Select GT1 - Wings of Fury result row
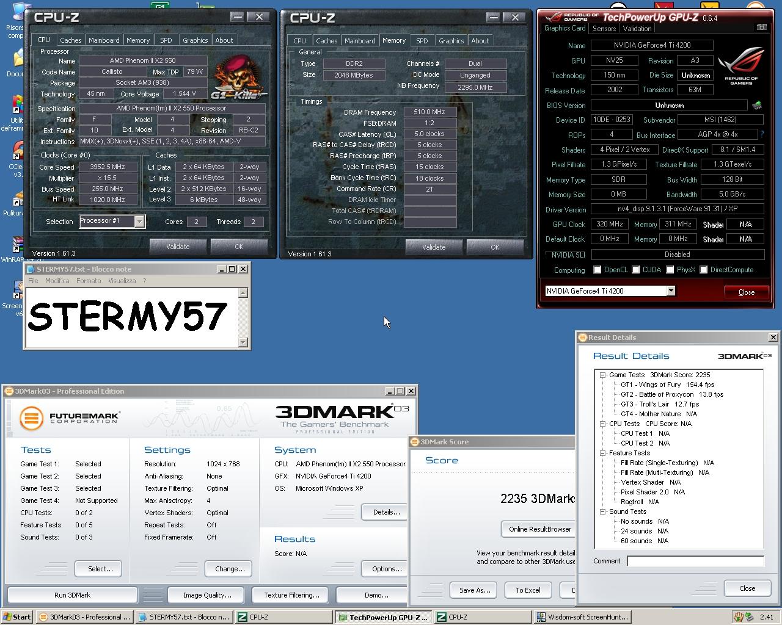The width and height of the screenshot is (782, 625). coord(667,385)
